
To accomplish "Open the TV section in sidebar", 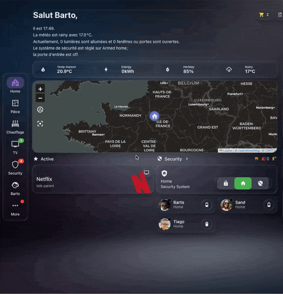I will pos(15,147).
